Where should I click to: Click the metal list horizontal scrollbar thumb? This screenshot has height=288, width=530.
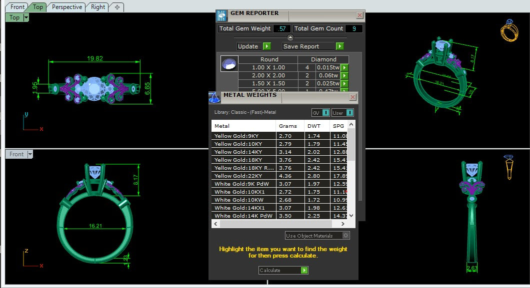tap(276, 224)
